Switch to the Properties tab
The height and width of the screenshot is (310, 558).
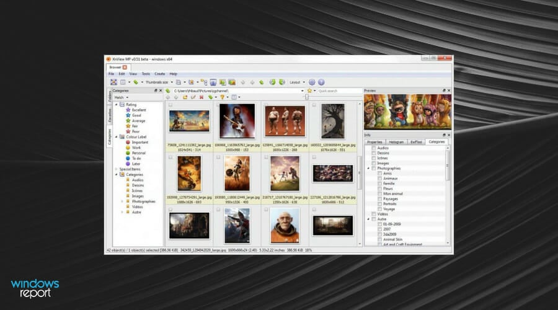(x=374, y=142)
